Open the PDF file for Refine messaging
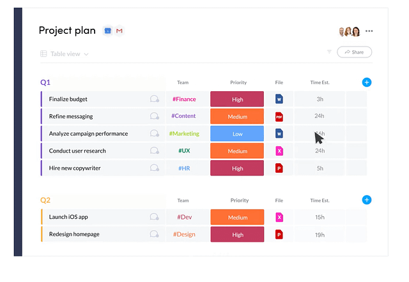 click(x=279, y=116)
